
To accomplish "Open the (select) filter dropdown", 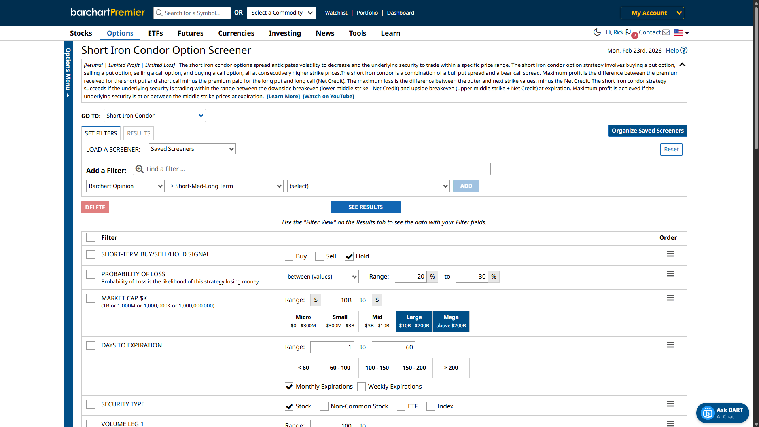I will point(368,186).
